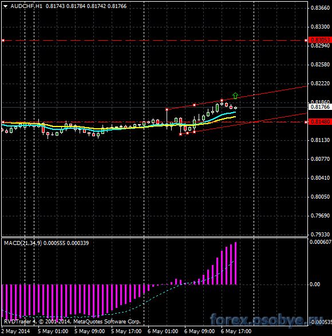
Task: Click the tallest magenta MACD histogram bar
Action: (x=236, y=263)
